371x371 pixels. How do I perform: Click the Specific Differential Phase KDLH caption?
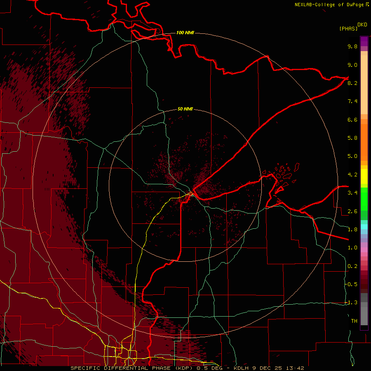(x=187, y=368)
